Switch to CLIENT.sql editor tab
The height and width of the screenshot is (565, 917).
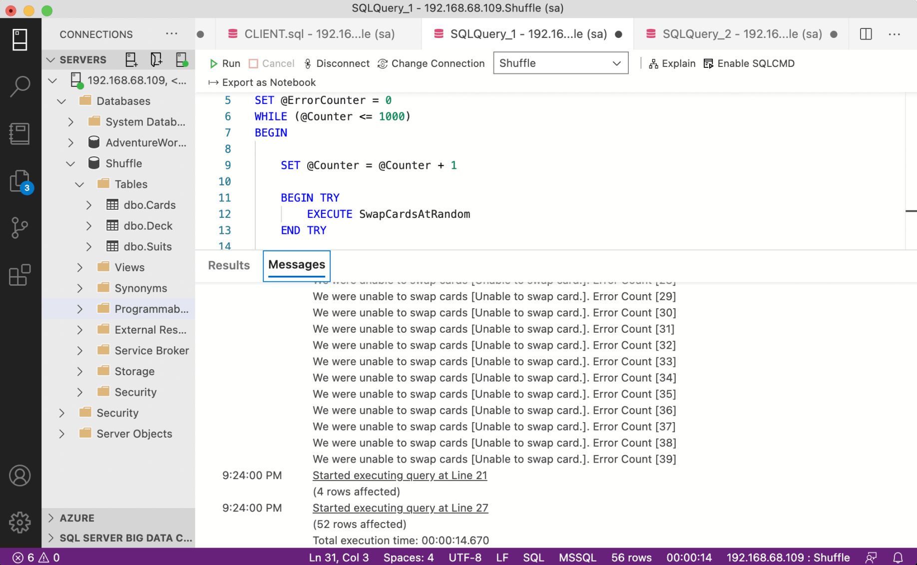tap(319, 34)
